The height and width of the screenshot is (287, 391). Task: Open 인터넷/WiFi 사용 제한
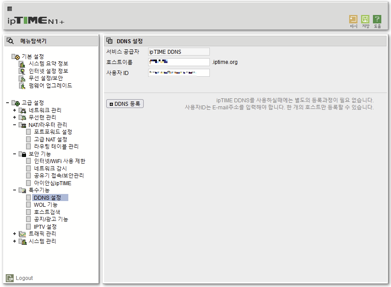pos(60,161)
